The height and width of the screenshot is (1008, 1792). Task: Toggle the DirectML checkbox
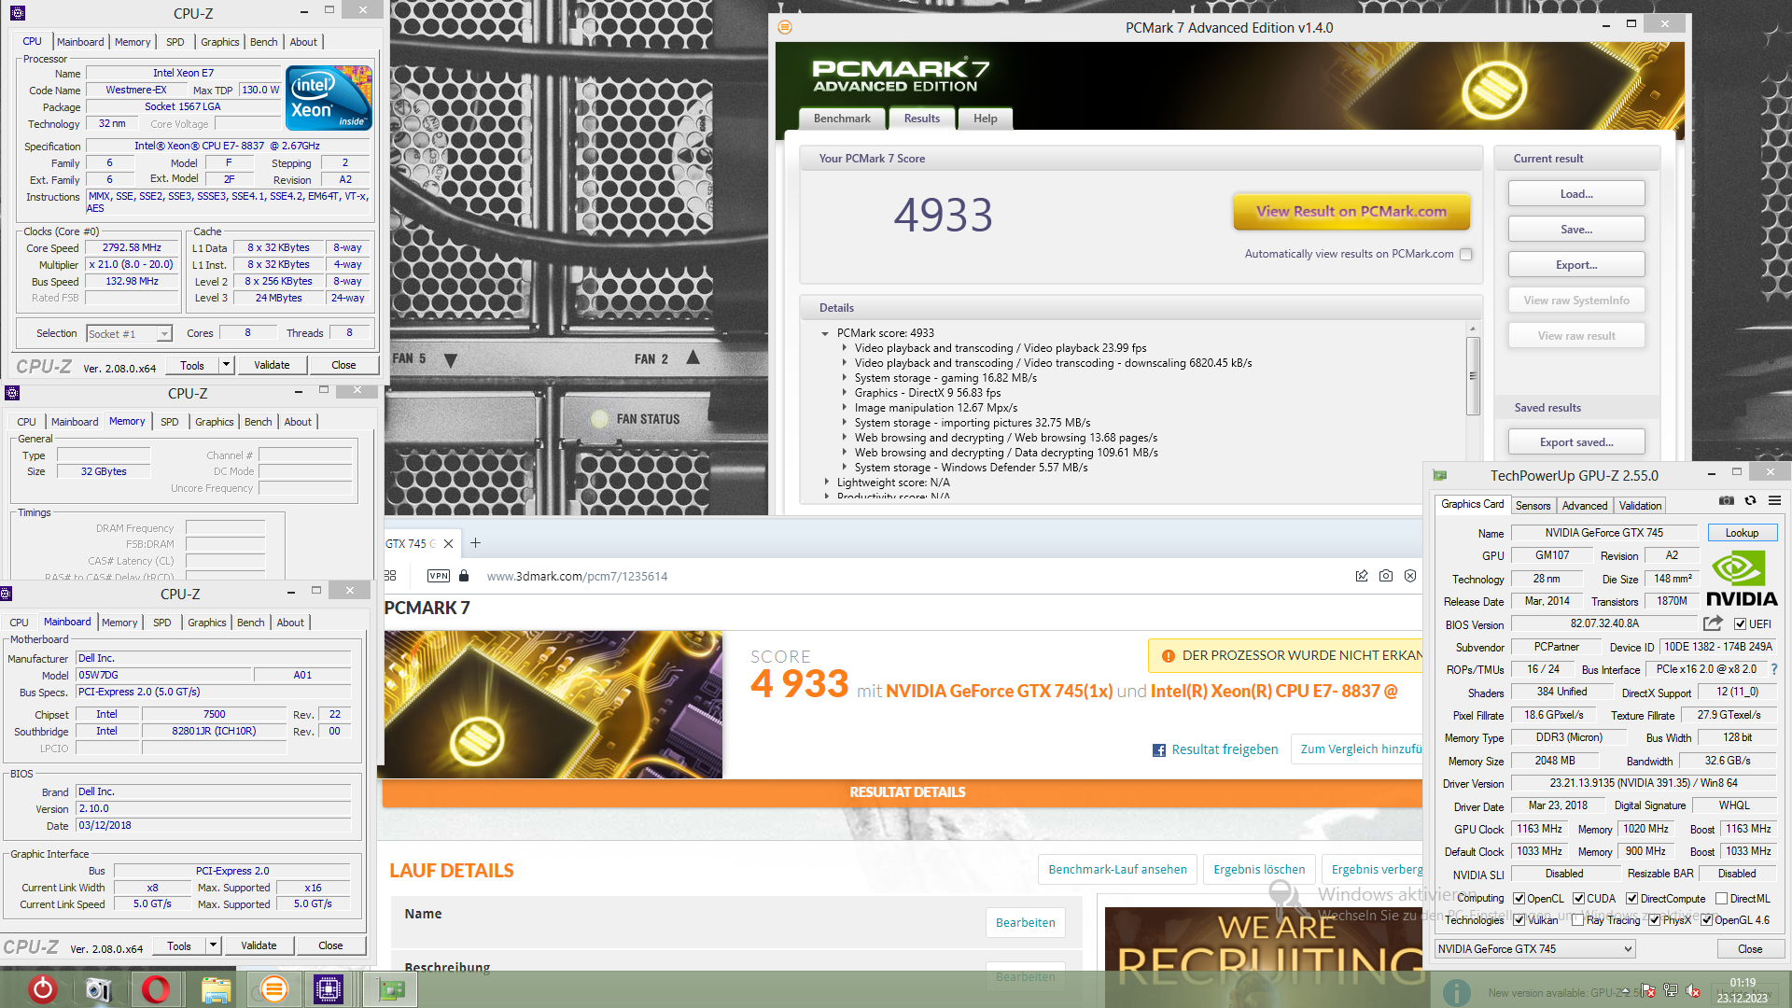1722,899
